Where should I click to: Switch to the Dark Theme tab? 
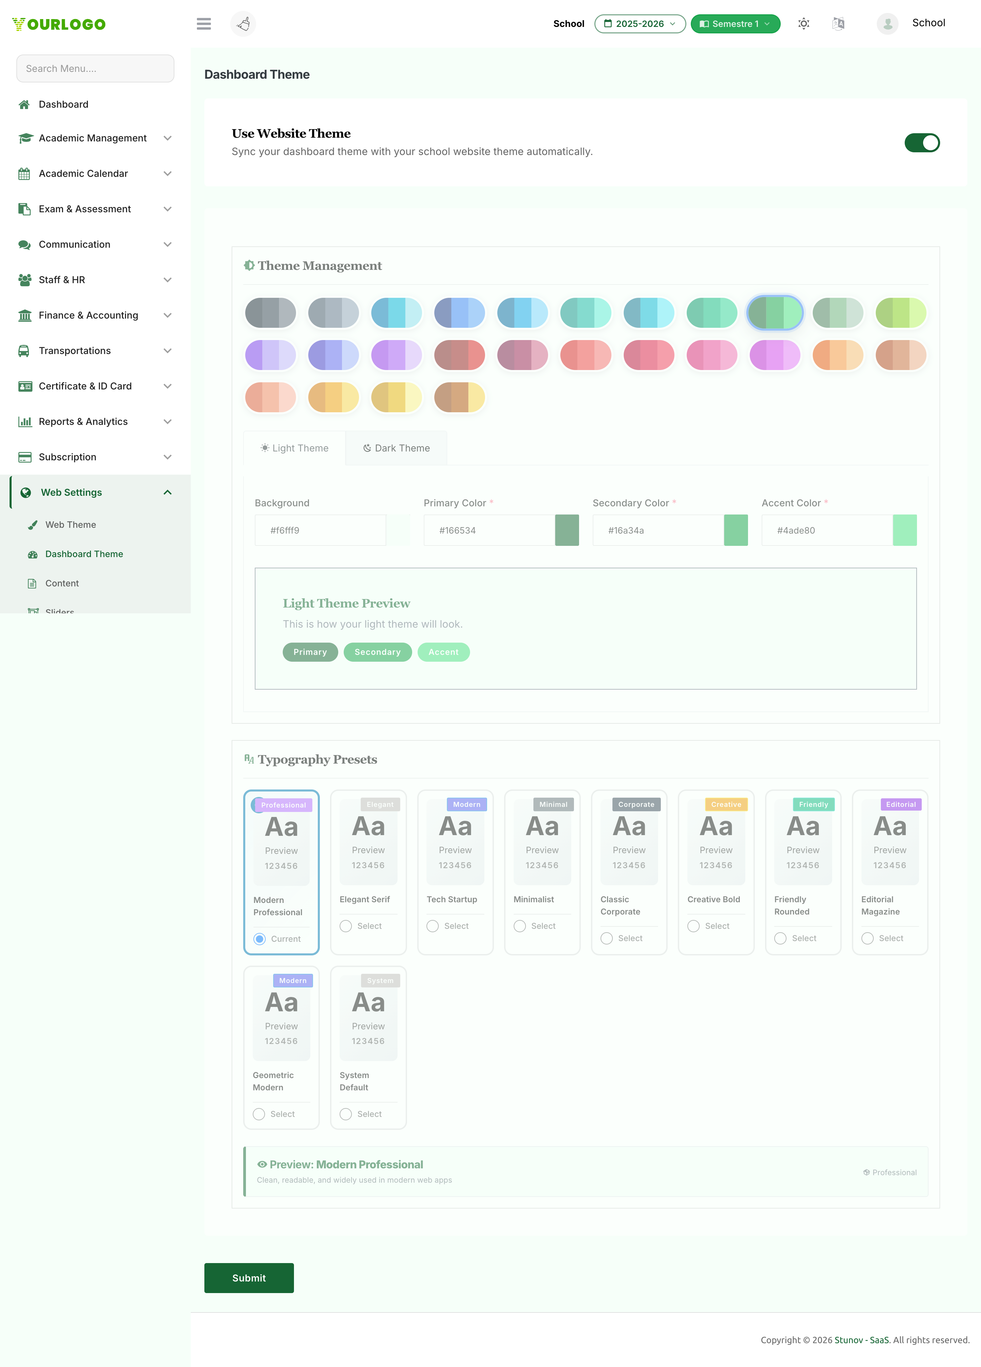tap(396, 448)
